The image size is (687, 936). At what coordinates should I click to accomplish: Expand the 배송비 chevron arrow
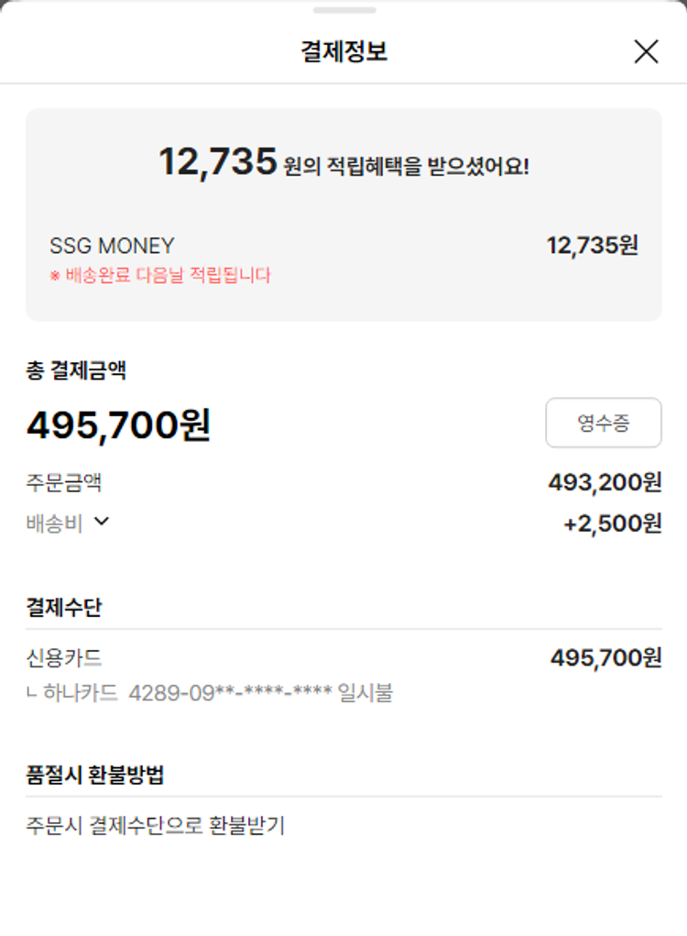pyautogui.click(x=102, y=522)
